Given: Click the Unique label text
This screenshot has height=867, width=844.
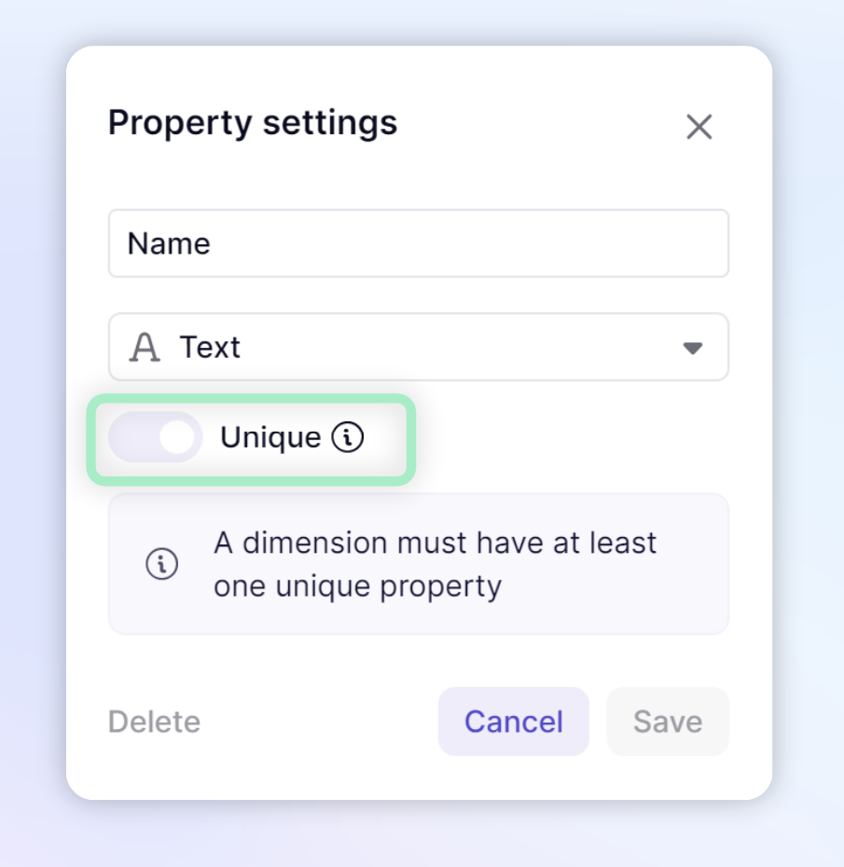Looking at the screenshot, I should 270,438.
